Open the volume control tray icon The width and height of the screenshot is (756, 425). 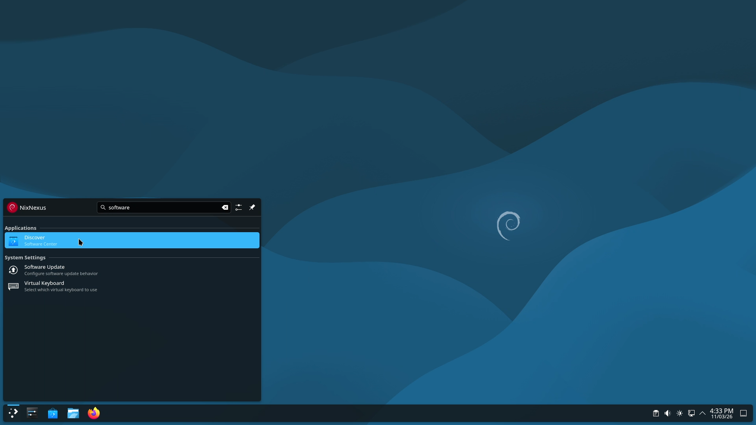point(668,413)
